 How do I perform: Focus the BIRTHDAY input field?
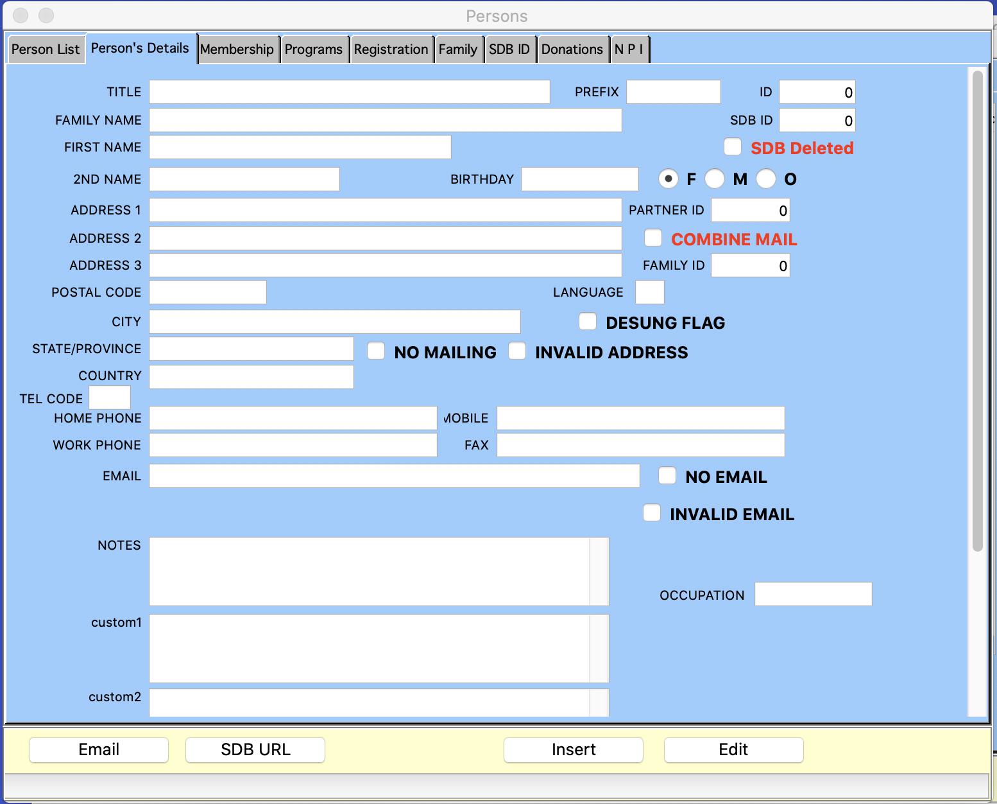point(579,179)
